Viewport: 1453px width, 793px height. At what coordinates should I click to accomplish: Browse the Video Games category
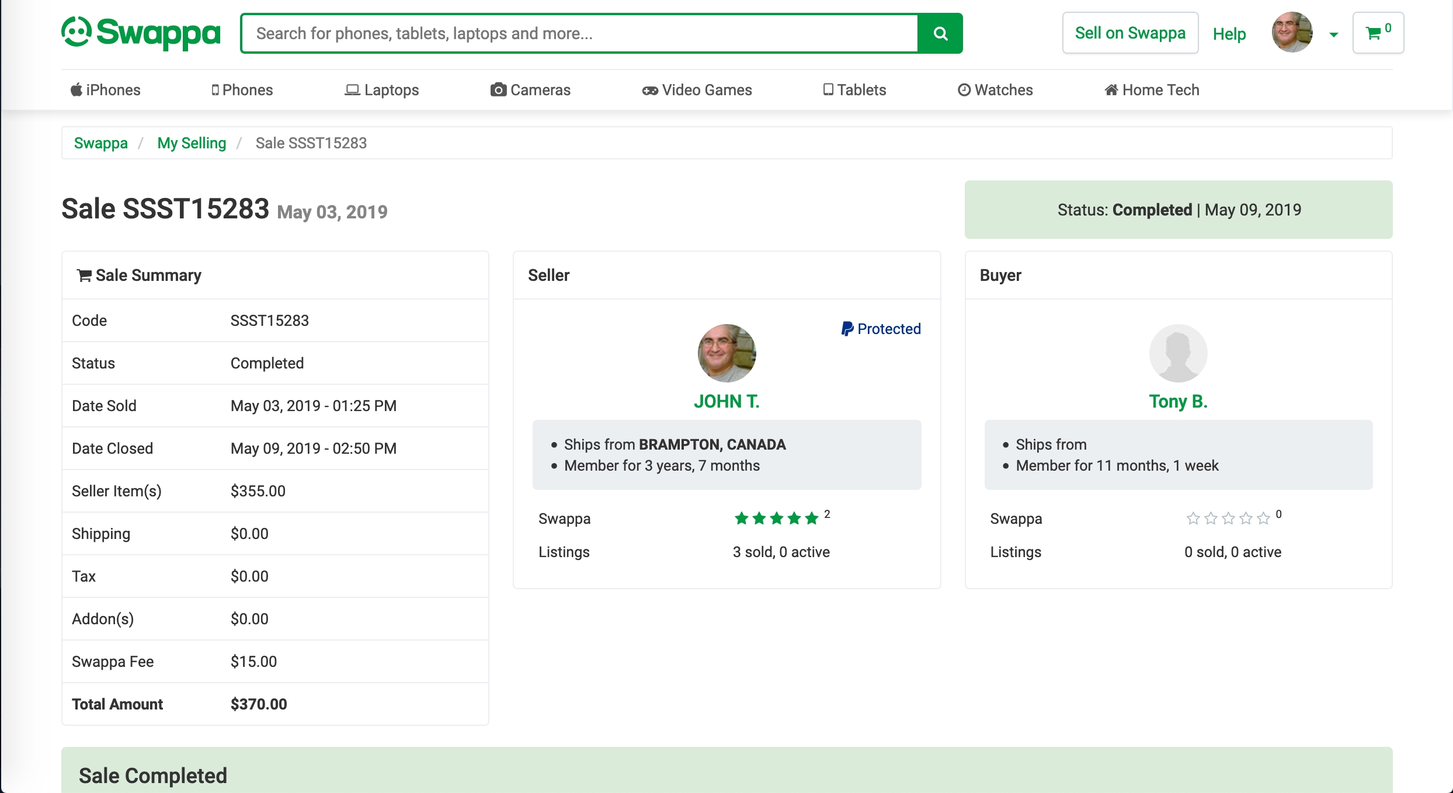click(x=697, y=90)
